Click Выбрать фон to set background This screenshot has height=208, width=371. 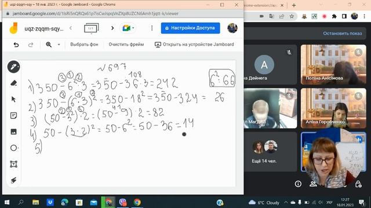[84, 44]
